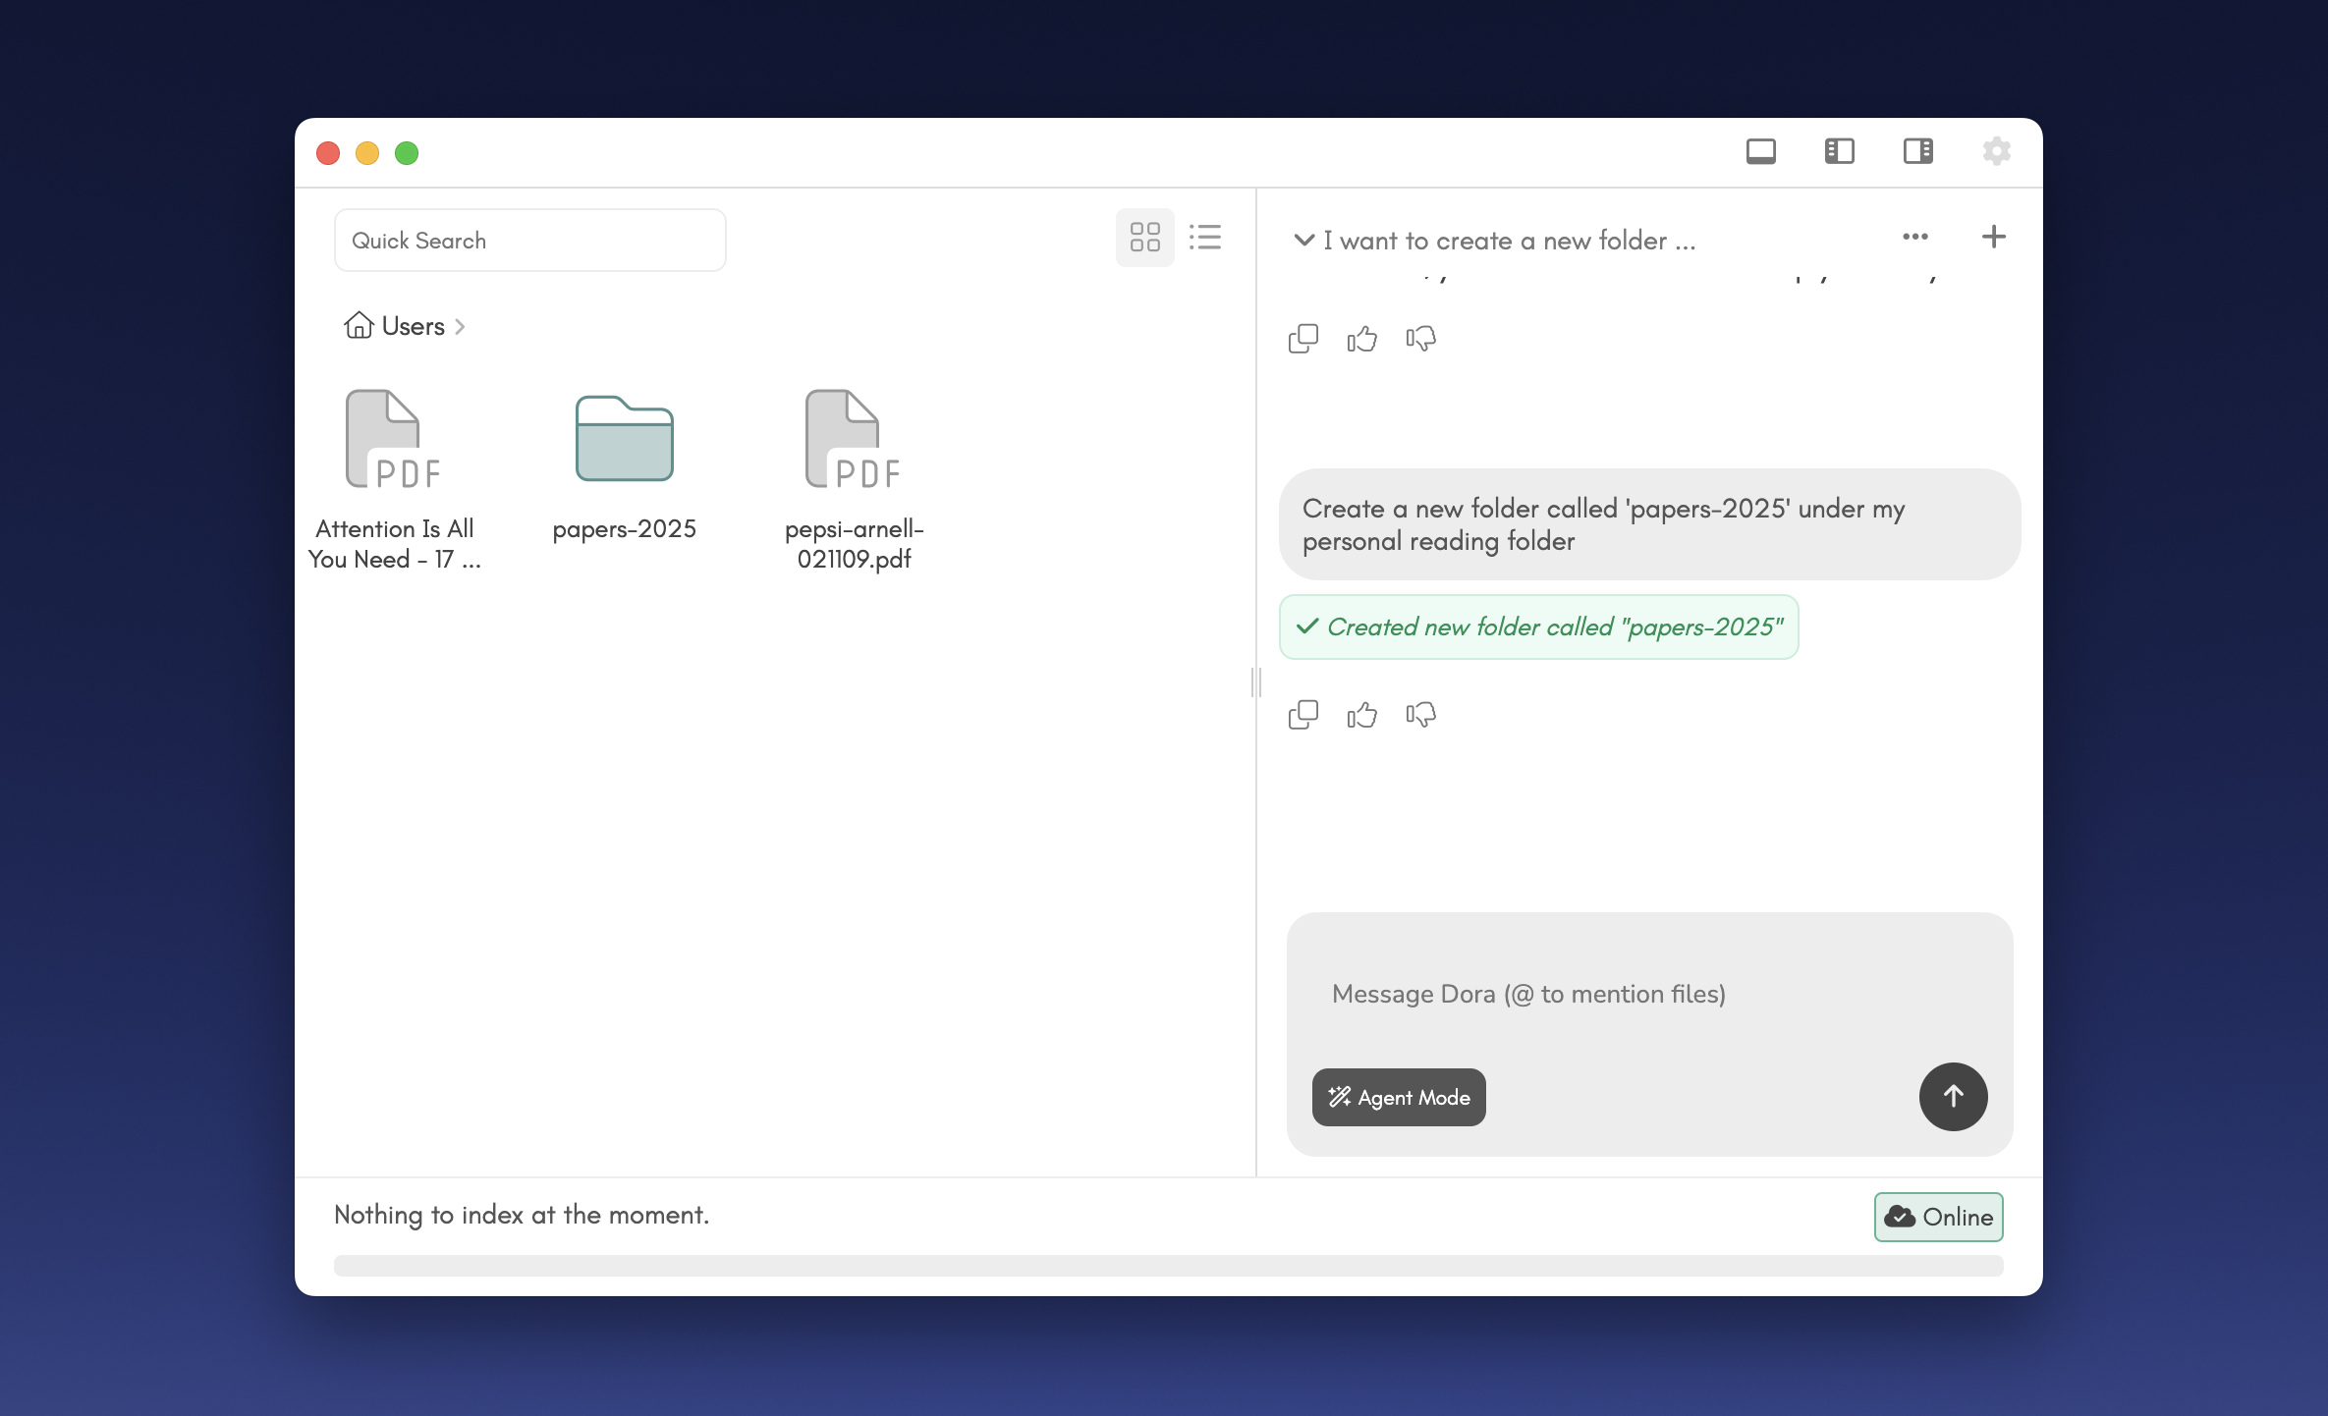2328x1416 pixels.
Task: Collapse the 'I want to create a new folder' chat title
Action: 1303,241
